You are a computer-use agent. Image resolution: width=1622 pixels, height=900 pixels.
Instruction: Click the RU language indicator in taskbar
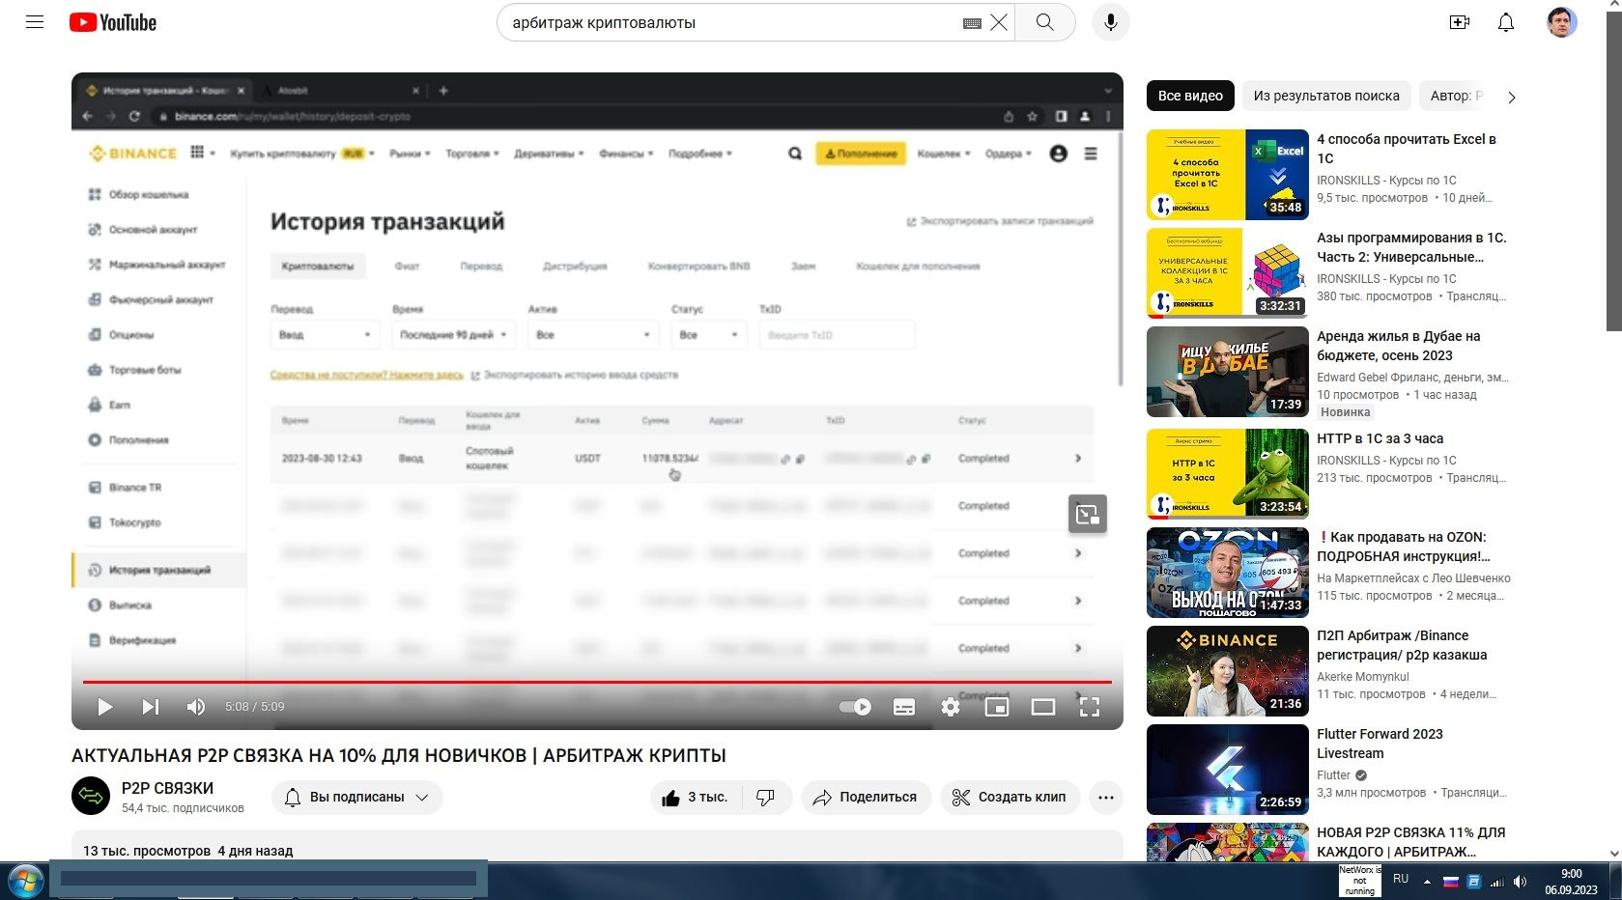point(1401,879)
